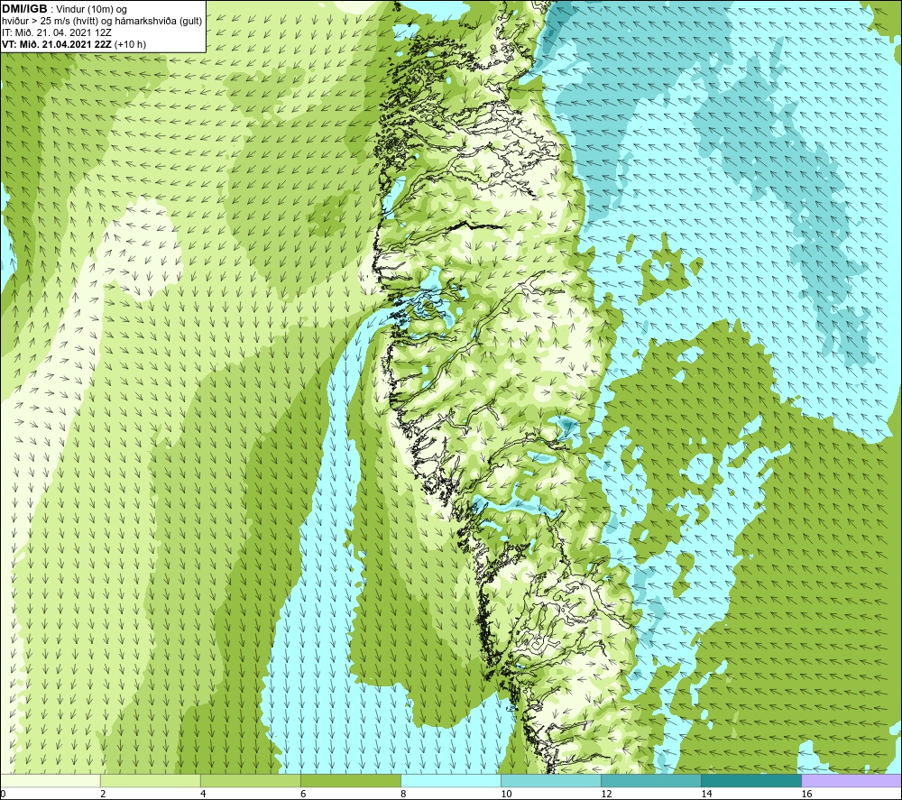Image resolution: width=902 pixels, height=800 pixels.
Task: Click the legend tick label '4'
Action: [x=202, y=794]
